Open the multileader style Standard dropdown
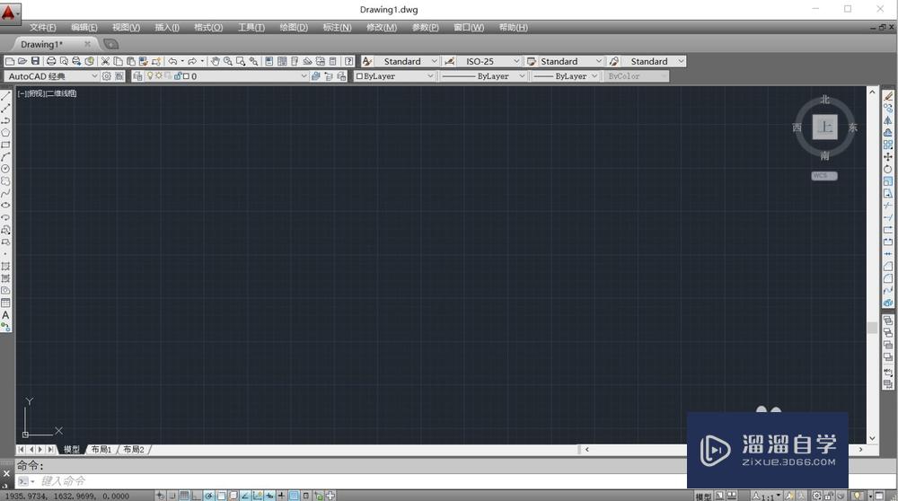The image size is (898, 501). tap(681, 61)
